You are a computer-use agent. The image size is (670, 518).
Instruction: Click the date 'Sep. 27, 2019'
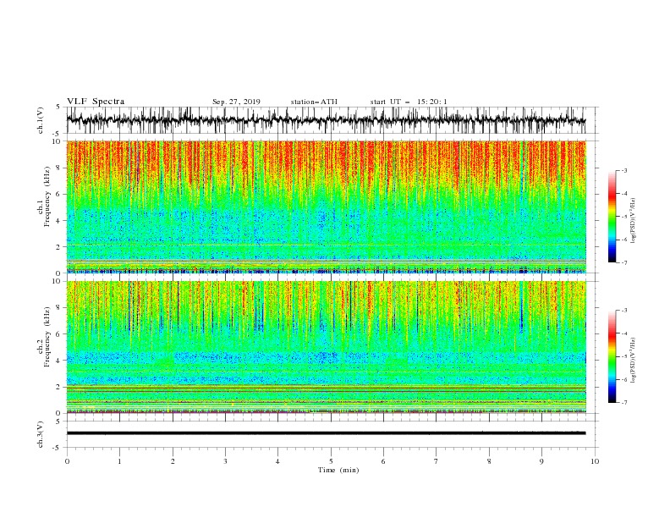(236, 102)
